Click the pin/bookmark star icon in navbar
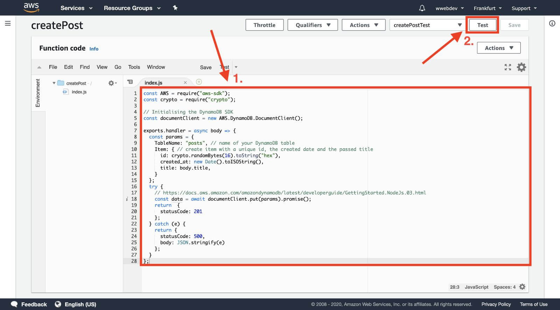Screen dimensions: 560x310 click(175, 8)
